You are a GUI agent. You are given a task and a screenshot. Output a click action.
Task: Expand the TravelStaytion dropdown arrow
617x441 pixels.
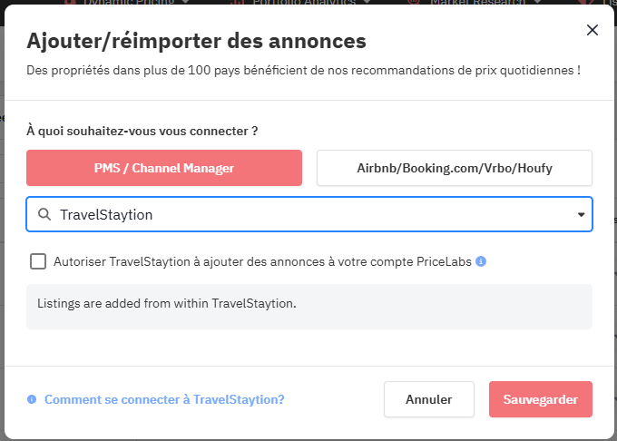coord(581,215)
